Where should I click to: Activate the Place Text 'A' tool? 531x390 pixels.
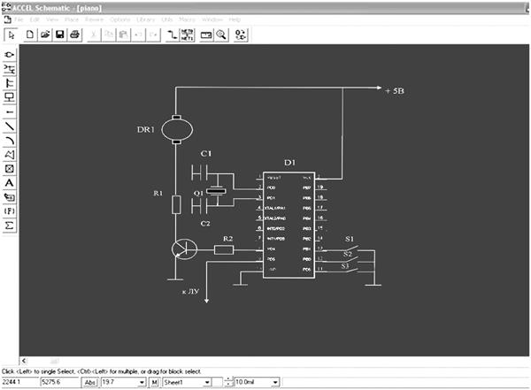(10, 183)
